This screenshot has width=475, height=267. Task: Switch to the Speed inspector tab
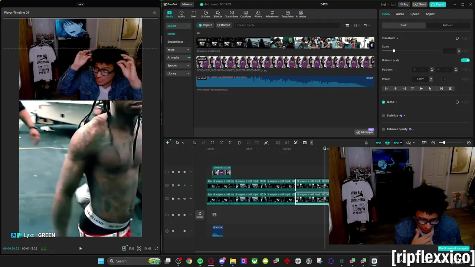[x=415, y=14]
